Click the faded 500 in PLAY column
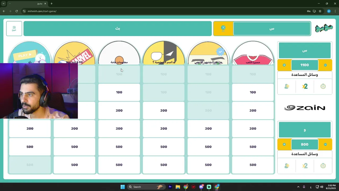This screenshot has height=191, width=339. click(x=30, y=165)
